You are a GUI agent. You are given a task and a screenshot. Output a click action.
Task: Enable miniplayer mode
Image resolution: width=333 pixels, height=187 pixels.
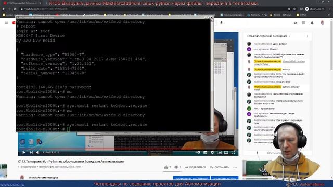(219, 152)
